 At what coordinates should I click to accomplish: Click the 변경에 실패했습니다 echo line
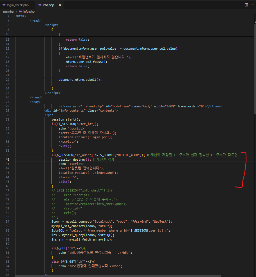(90, 266)
